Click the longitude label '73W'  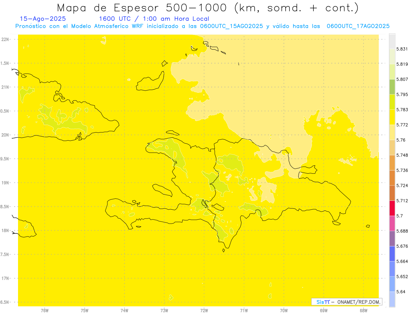(164, 311)
